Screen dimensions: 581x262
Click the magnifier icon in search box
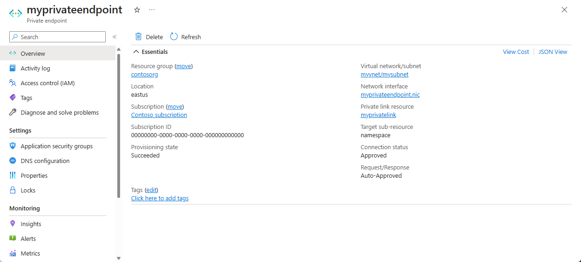pos(15,37)
